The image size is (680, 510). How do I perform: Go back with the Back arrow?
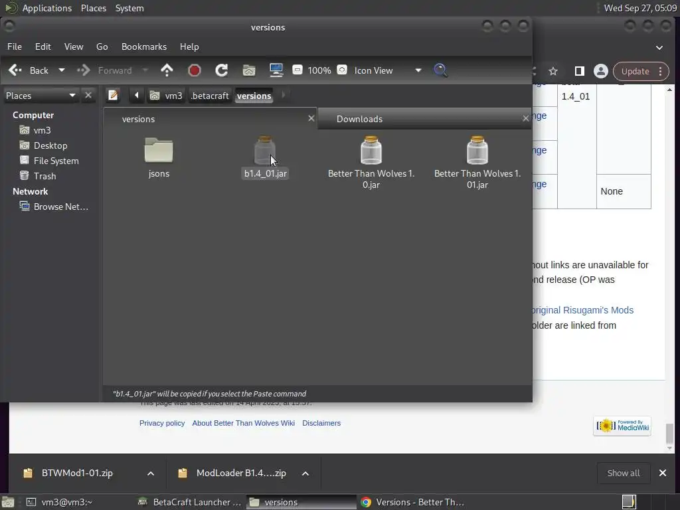point(29,70)
